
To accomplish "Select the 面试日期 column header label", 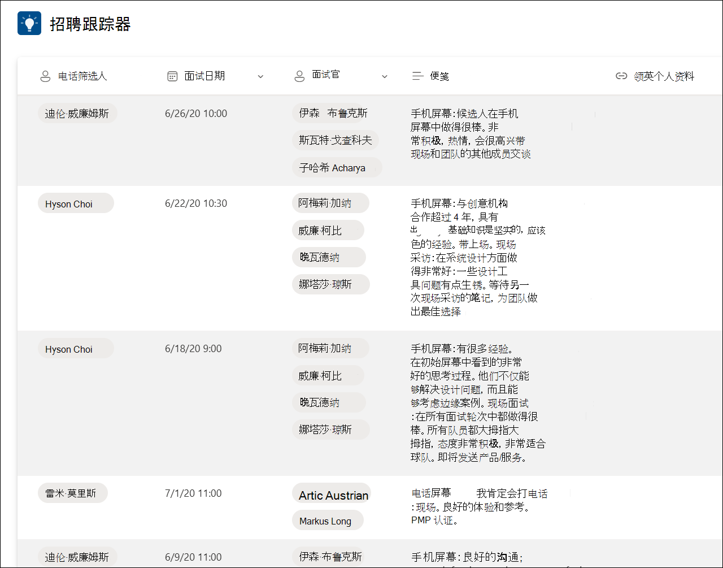I will click(204, 76).
